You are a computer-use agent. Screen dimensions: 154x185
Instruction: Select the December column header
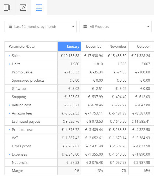click(x=93, y=46)
